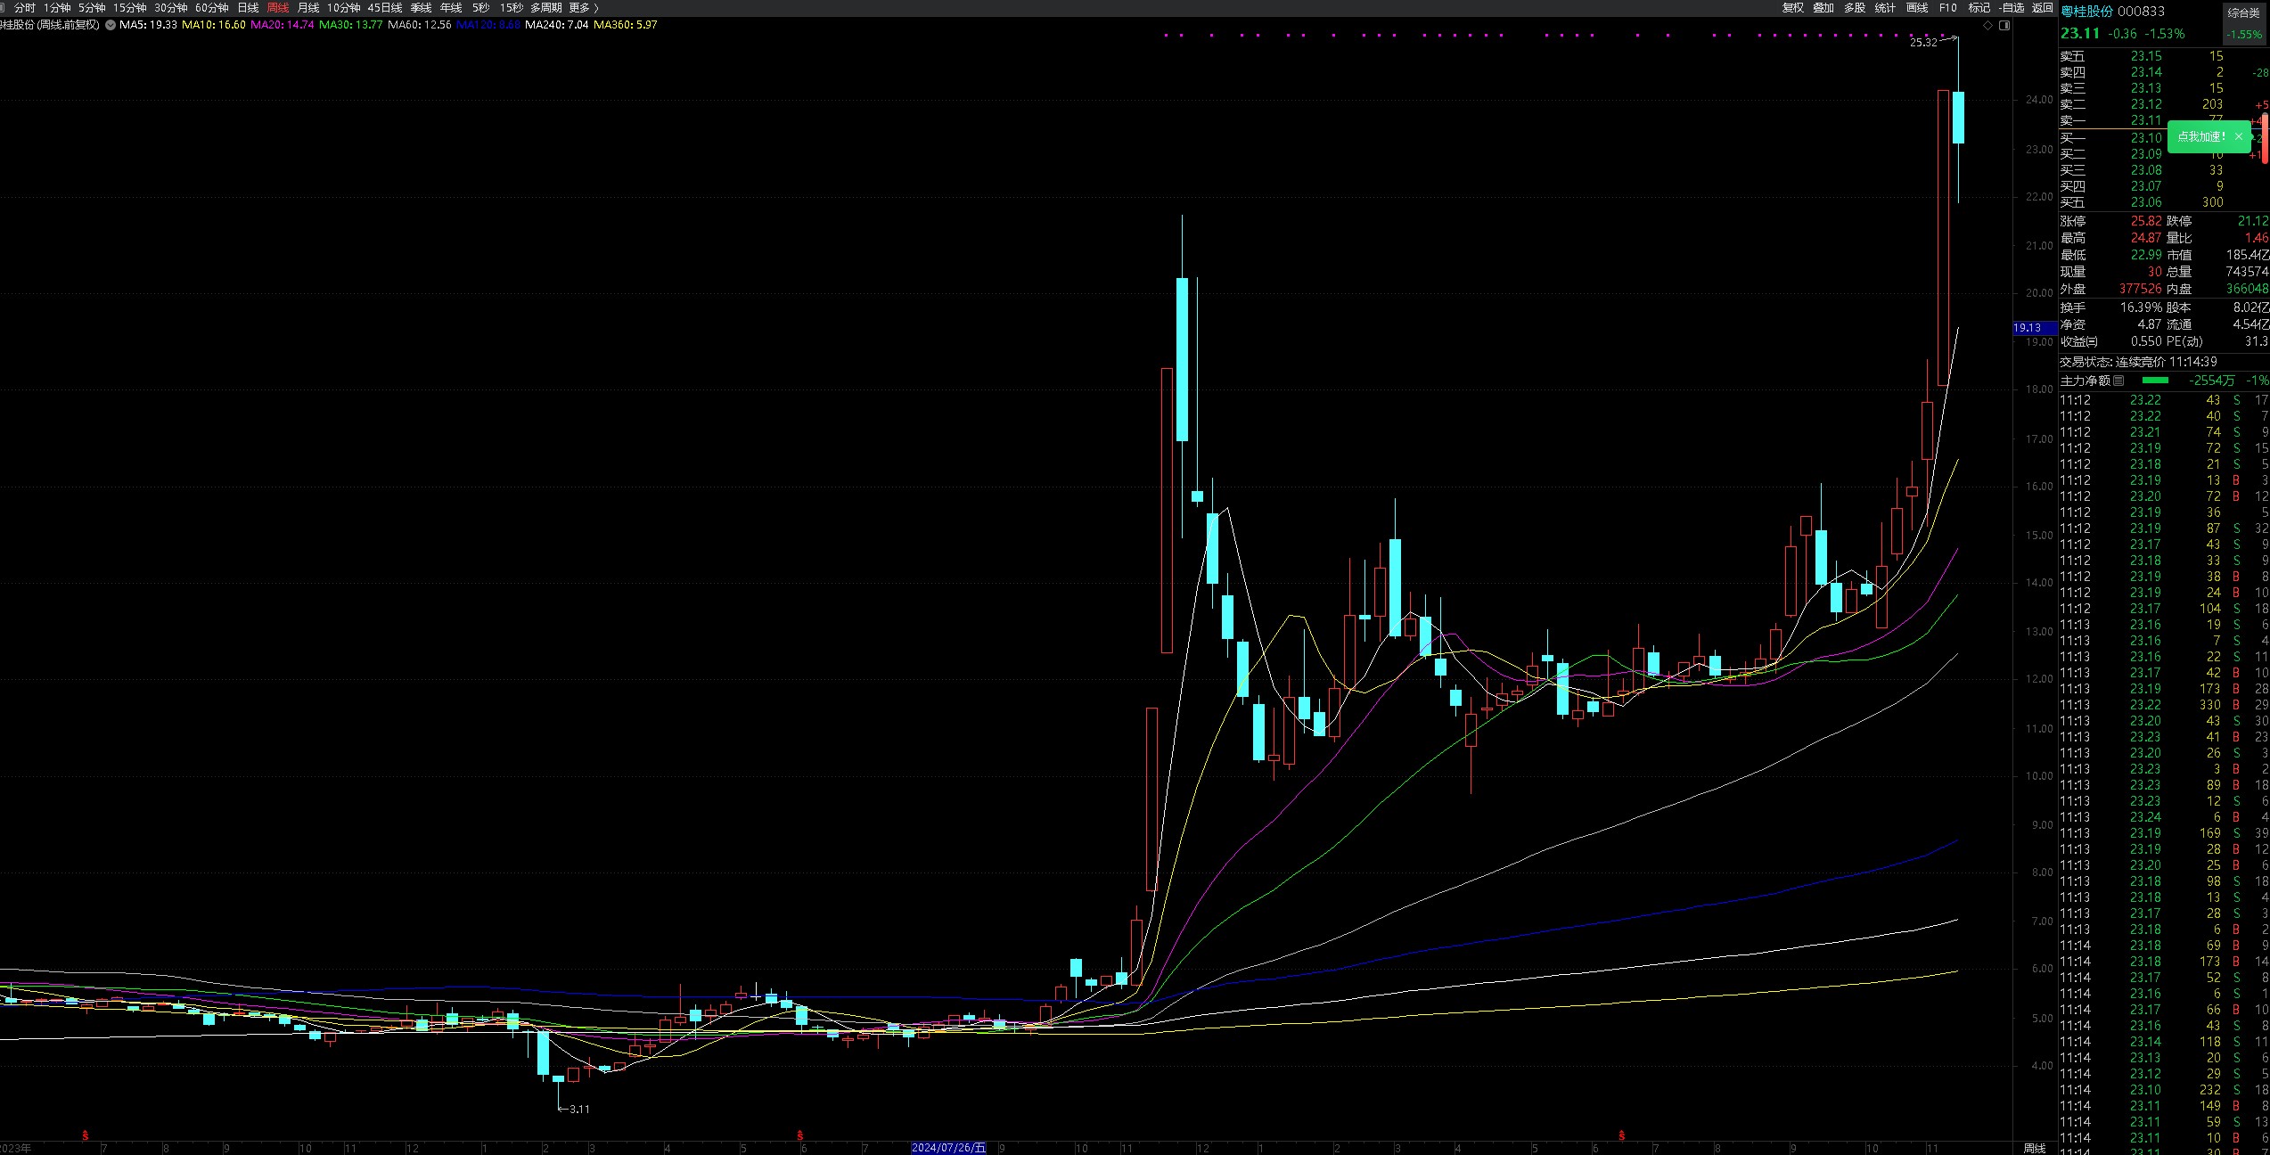Open F10 company info
The height and width of the screenshot is (1155, 2270).
pyautogui.click(x=1948, y=8)
